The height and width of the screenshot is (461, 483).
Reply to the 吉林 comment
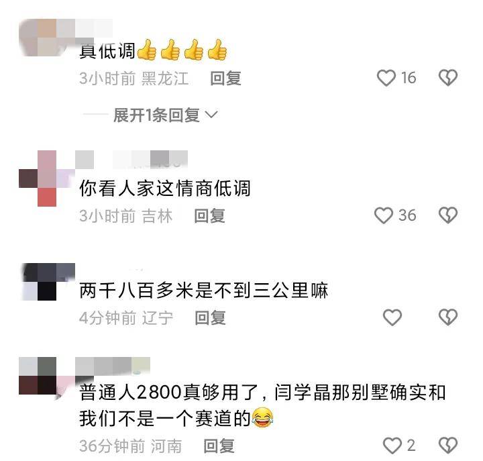click(x=209, y=215)
